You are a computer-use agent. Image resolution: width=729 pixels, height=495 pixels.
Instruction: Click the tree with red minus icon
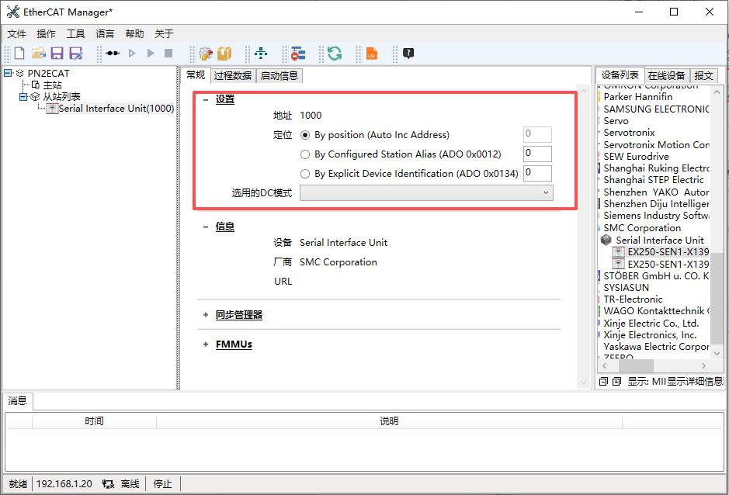(x=298, y=54)
